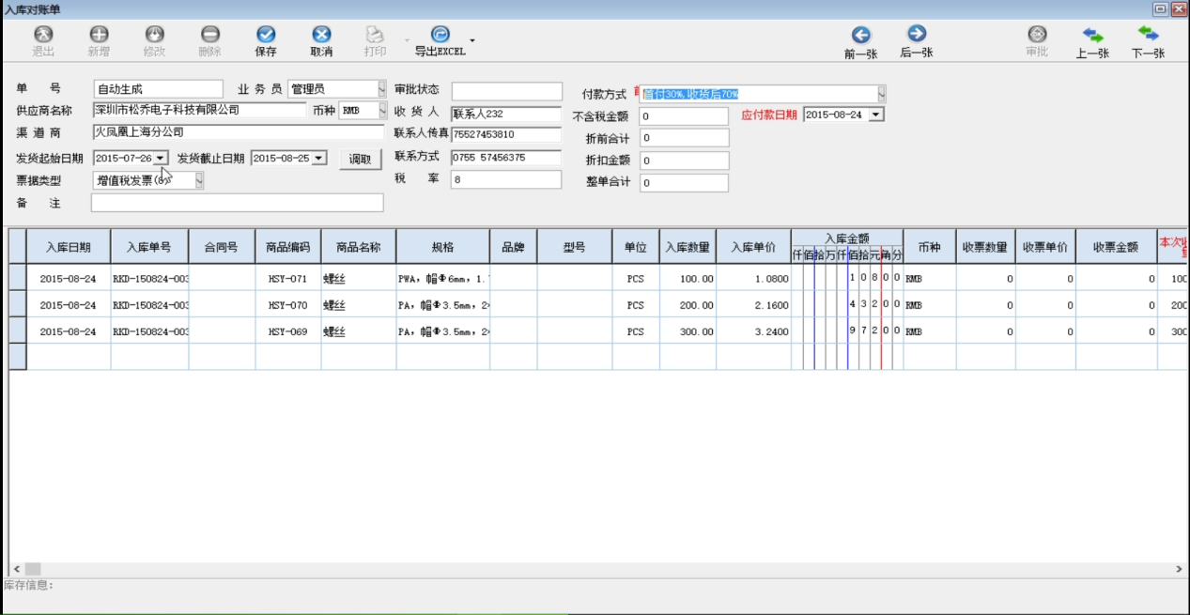Click the horizontal scrollbar left arrow
This screenshot has width=1190, height=615.
coord(16,569)
